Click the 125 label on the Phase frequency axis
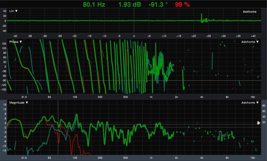The height and width of the screenshot is (161, 267). (x=75, y=97)
